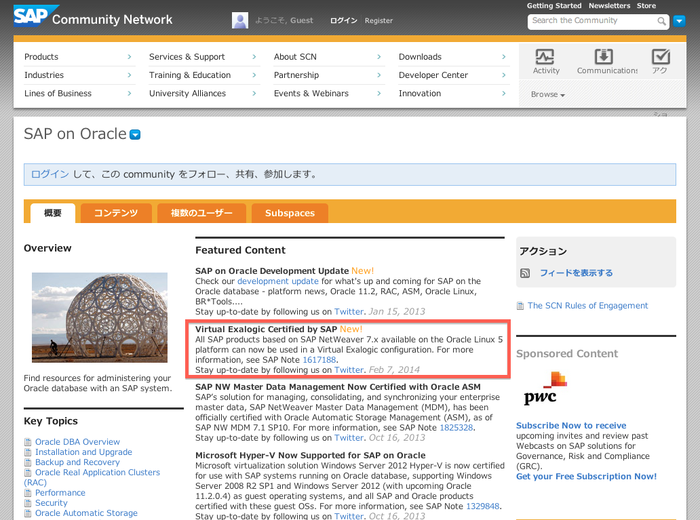Switch to the コンテンツ tab
This screenshot has width=700, height=520.
(x=116, y=213)
